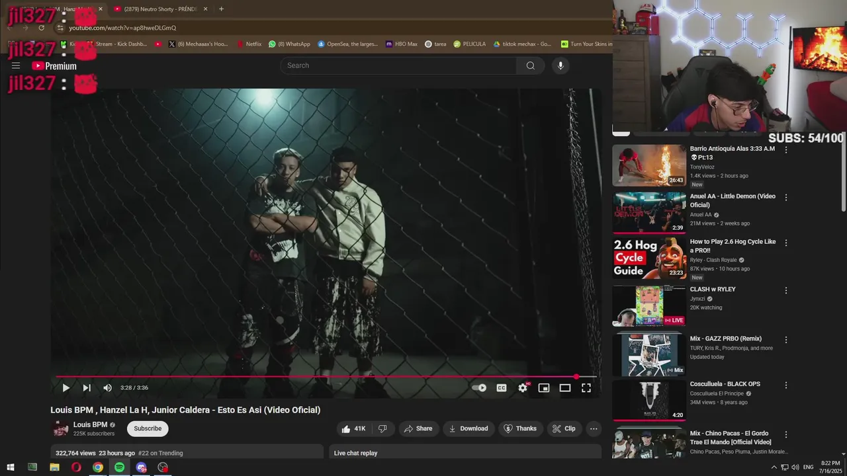
Task: Focus the YouTube search field
Action: (x=398, y=65)
